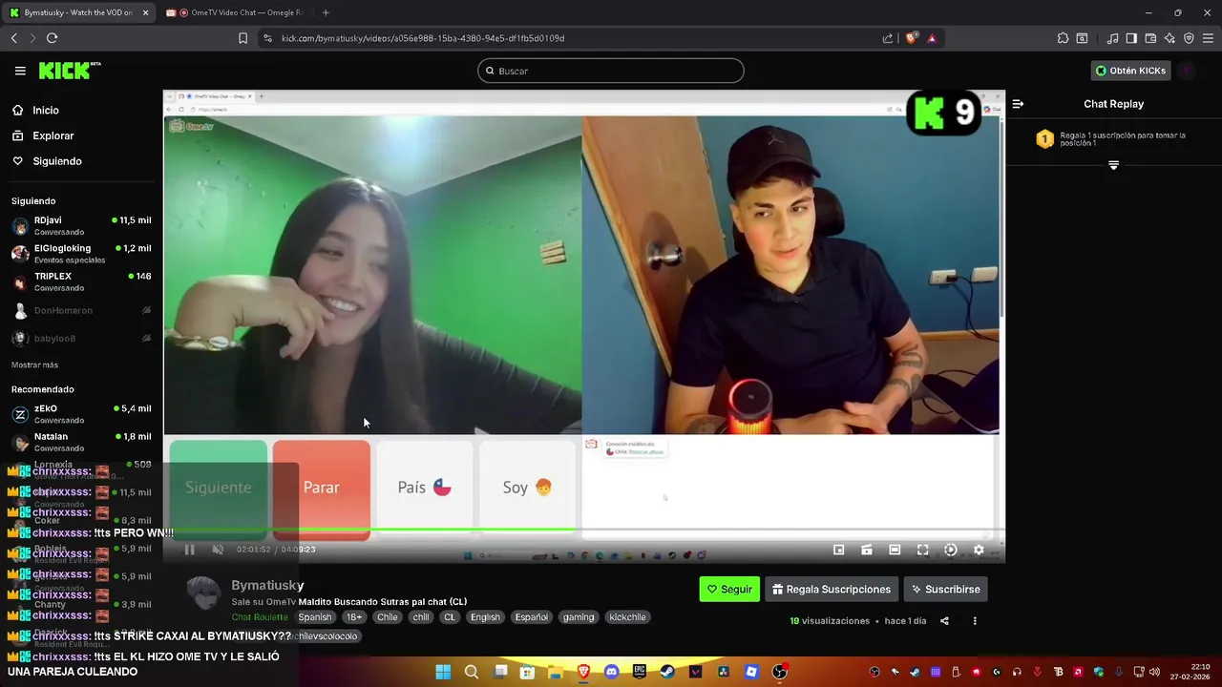This screenshot has width=1222, height=687.
Task: Click the KICK logo
Action: (x=69, y=70)
